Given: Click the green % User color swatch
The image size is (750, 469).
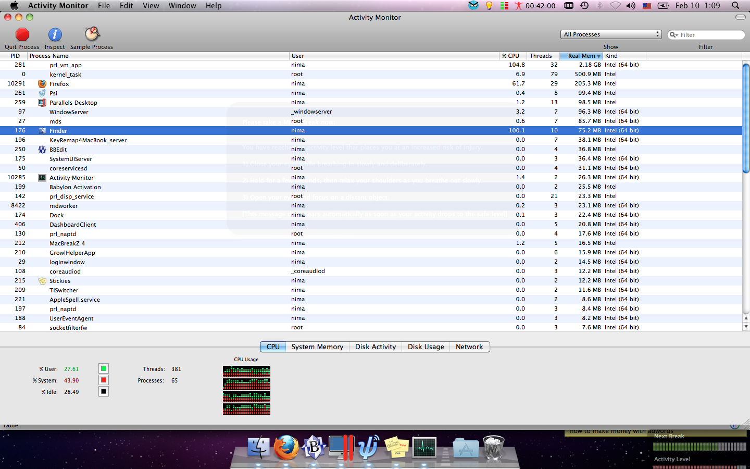Looking at the screenshot, I should (104, 369).
